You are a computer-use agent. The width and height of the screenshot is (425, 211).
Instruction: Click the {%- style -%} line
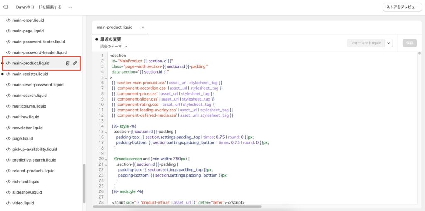click(124, 126)
